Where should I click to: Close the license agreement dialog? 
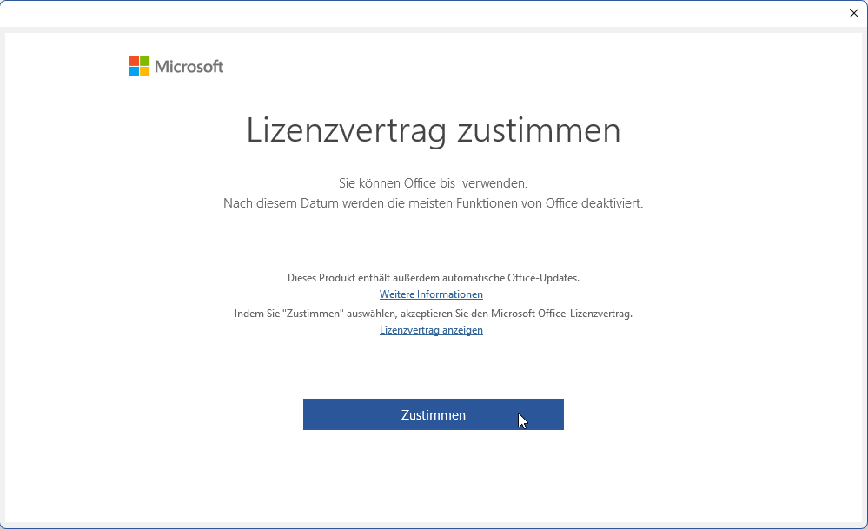click(x=853, y=13)
